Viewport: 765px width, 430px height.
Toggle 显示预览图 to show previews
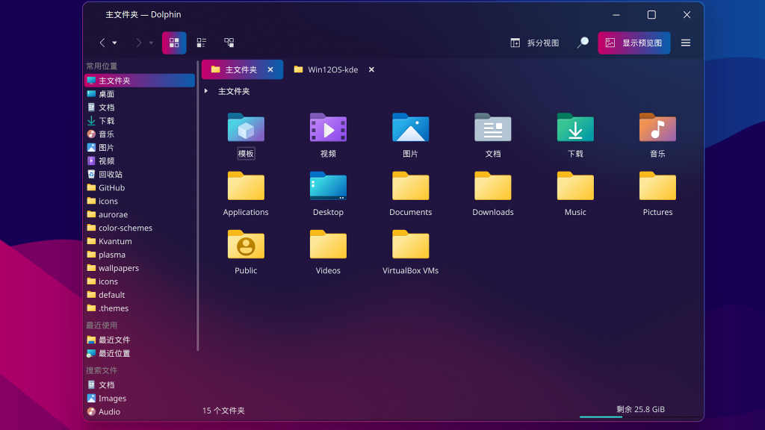pyautogui.click(x=634, y=43)
